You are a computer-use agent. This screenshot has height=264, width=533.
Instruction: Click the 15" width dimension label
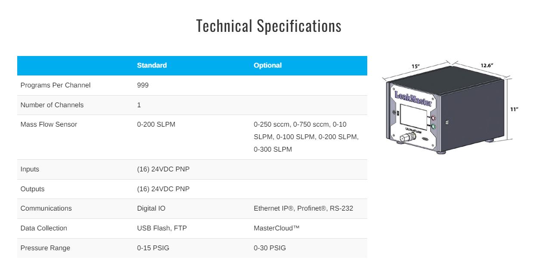(x=415, y=67)
